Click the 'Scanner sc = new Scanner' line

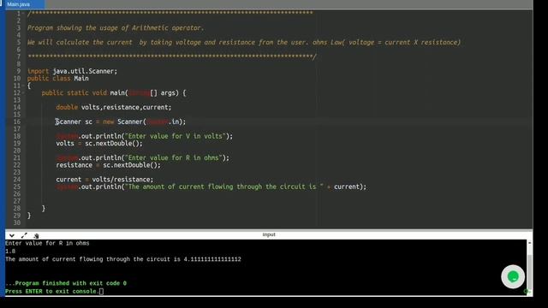click(x=121, y=121)
